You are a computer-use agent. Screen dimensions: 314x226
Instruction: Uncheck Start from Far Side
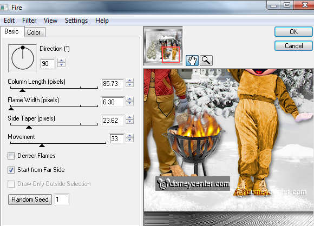click(x=11, y=170)
